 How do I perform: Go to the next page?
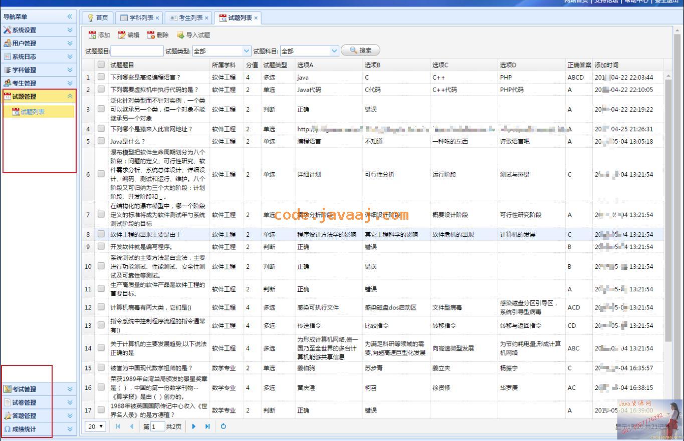[x=194, y=426]
